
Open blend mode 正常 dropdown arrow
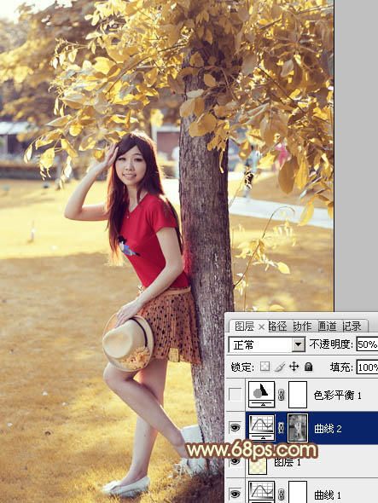pos(299,344)
